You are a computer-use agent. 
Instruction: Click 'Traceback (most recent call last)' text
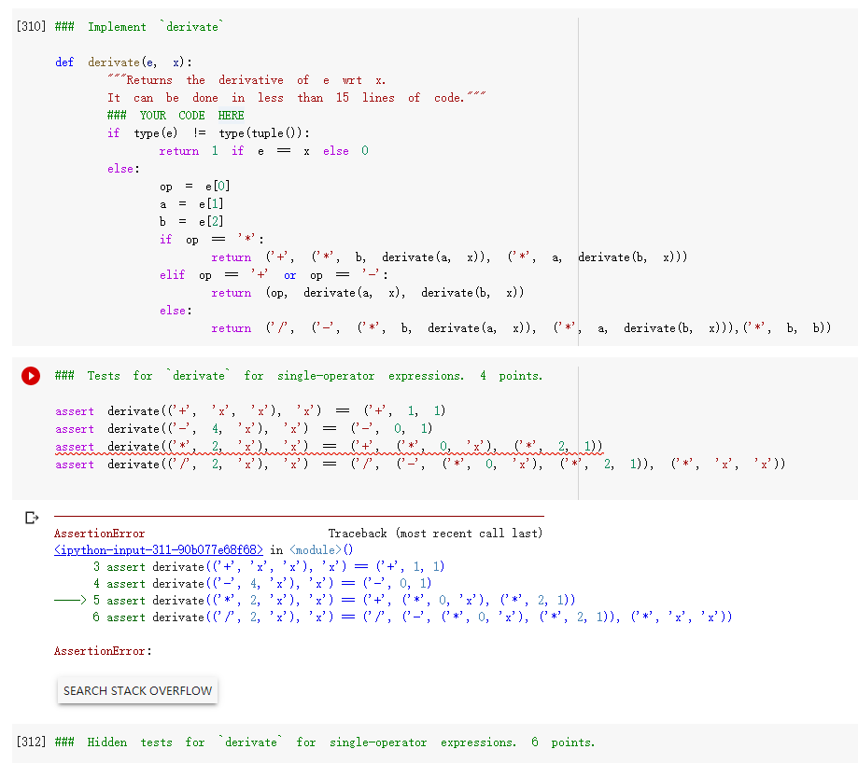click(x=436, y=534)
